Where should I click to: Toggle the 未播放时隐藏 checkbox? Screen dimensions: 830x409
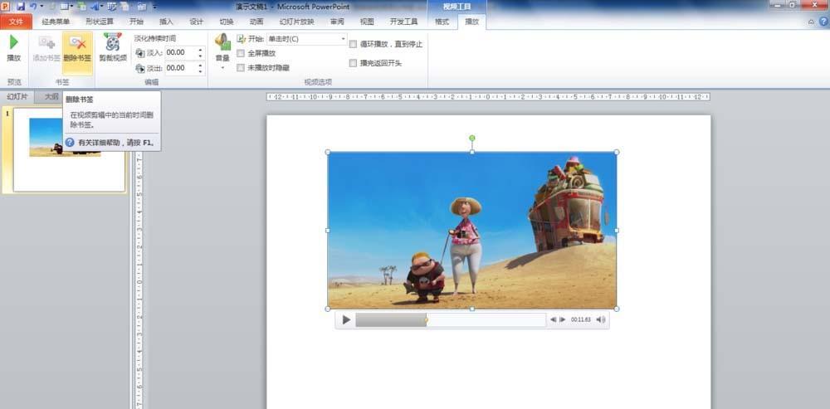[x=241, y=68]
